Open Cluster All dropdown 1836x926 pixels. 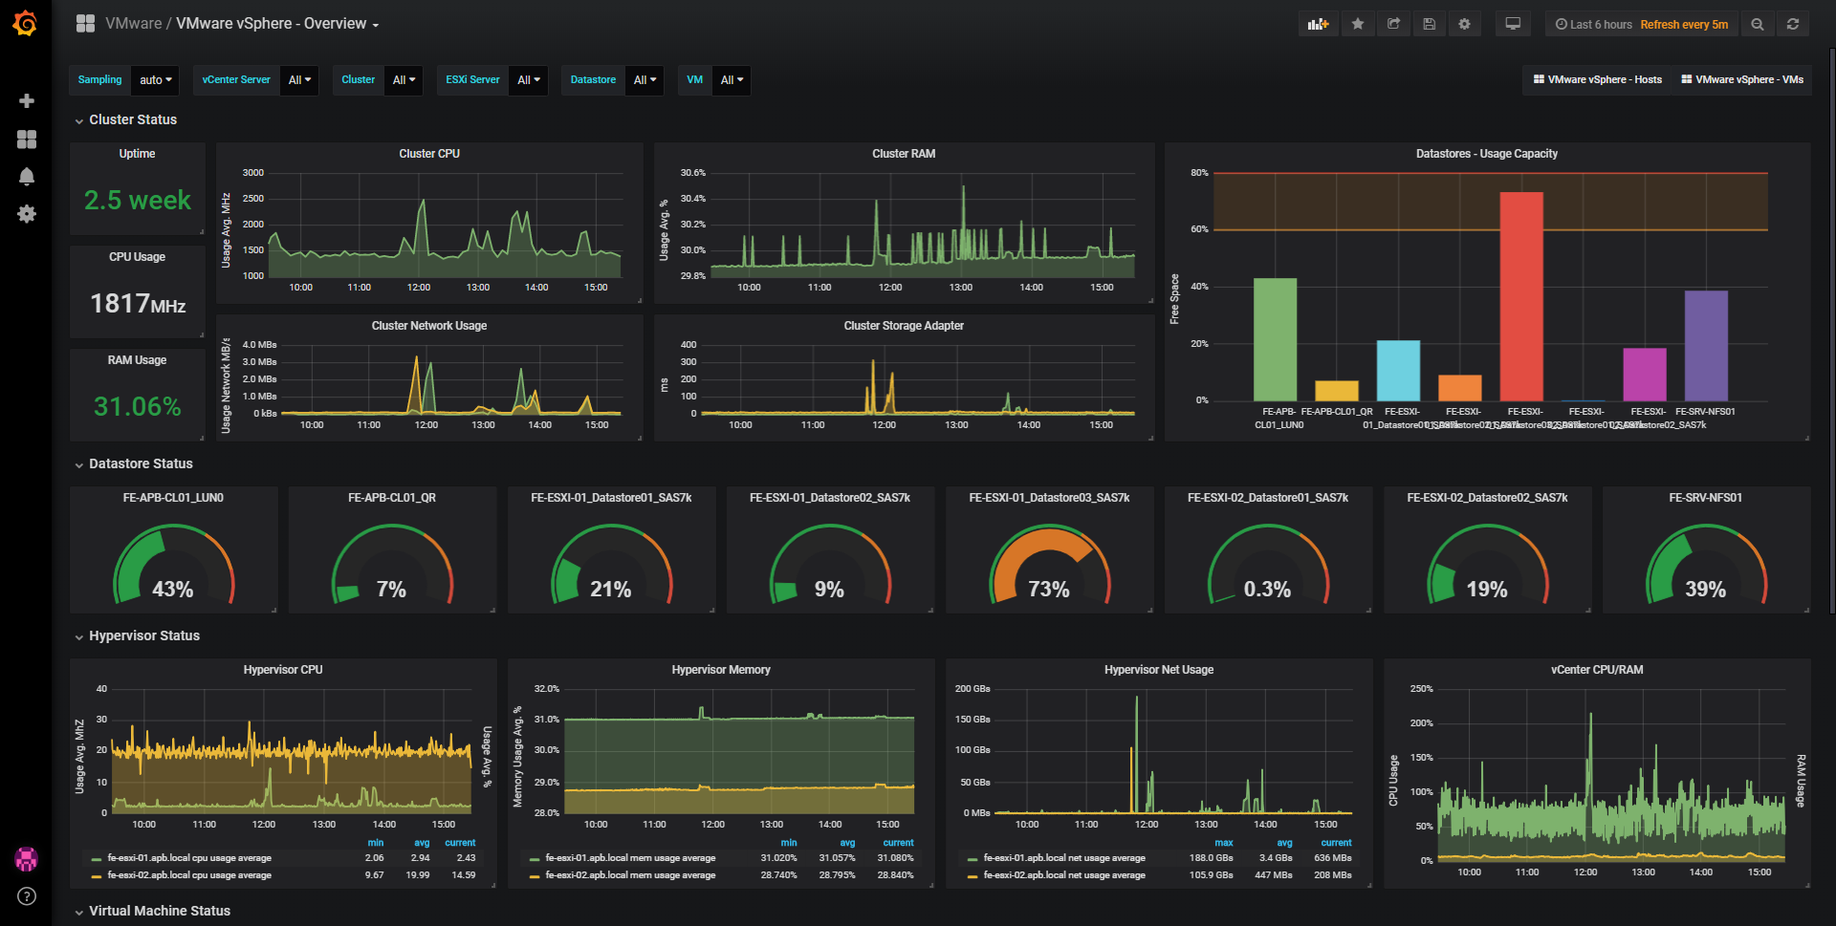(404, 80)
